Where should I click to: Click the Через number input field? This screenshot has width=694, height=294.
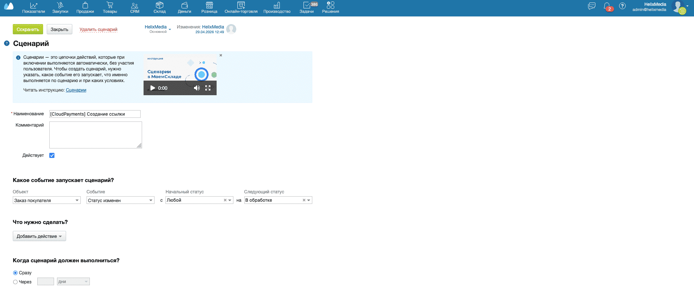pos(46,282)
